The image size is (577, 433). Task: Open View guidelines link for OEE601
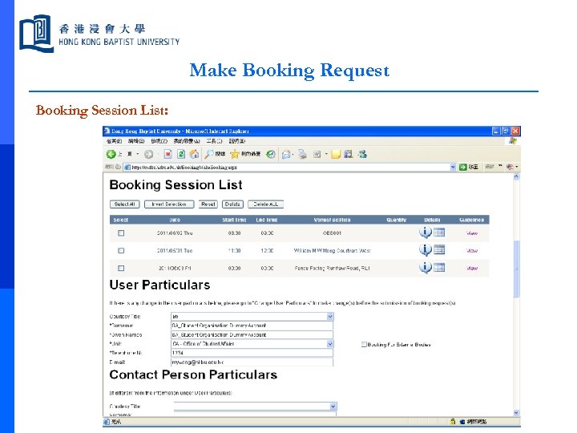472,233
